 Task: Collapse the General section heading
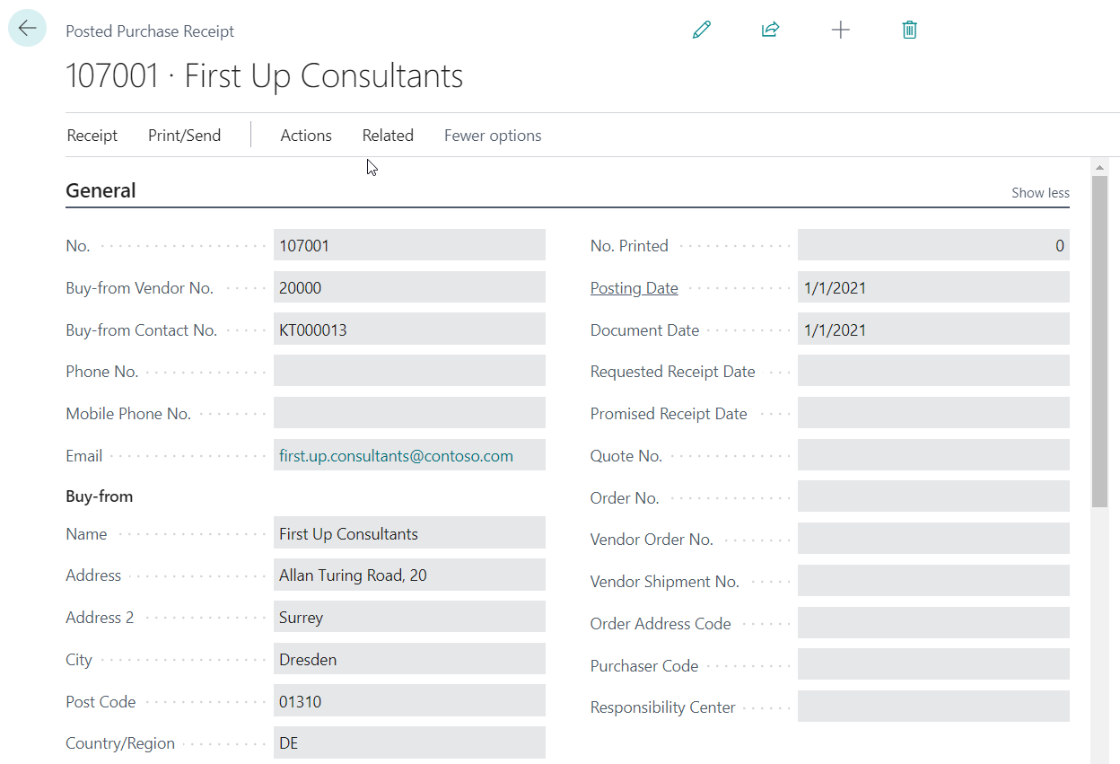coord(101,190)
